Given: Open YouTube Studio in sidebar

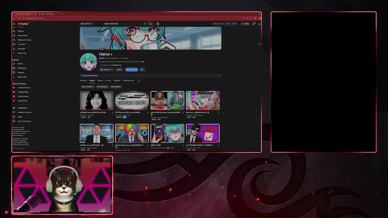Looking at the screenshot, I should pyautogui.click(x=23, y=92).
